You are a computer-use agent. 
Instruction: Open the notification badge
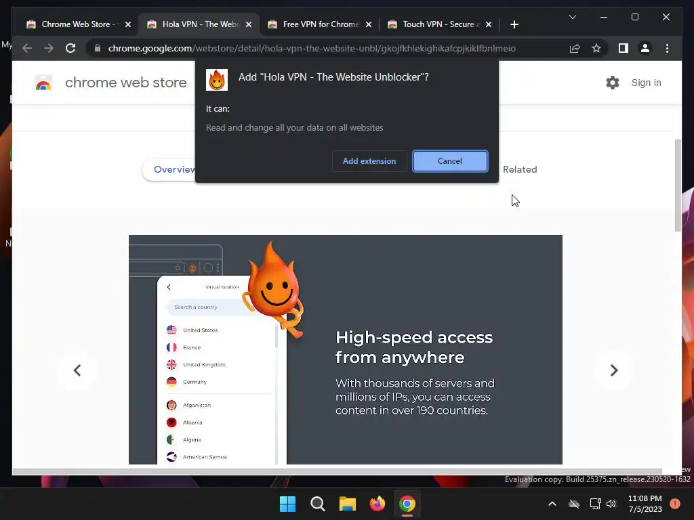674,504
